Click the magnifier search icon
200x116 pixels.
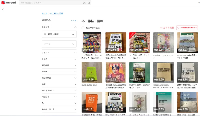pos(88,3)
